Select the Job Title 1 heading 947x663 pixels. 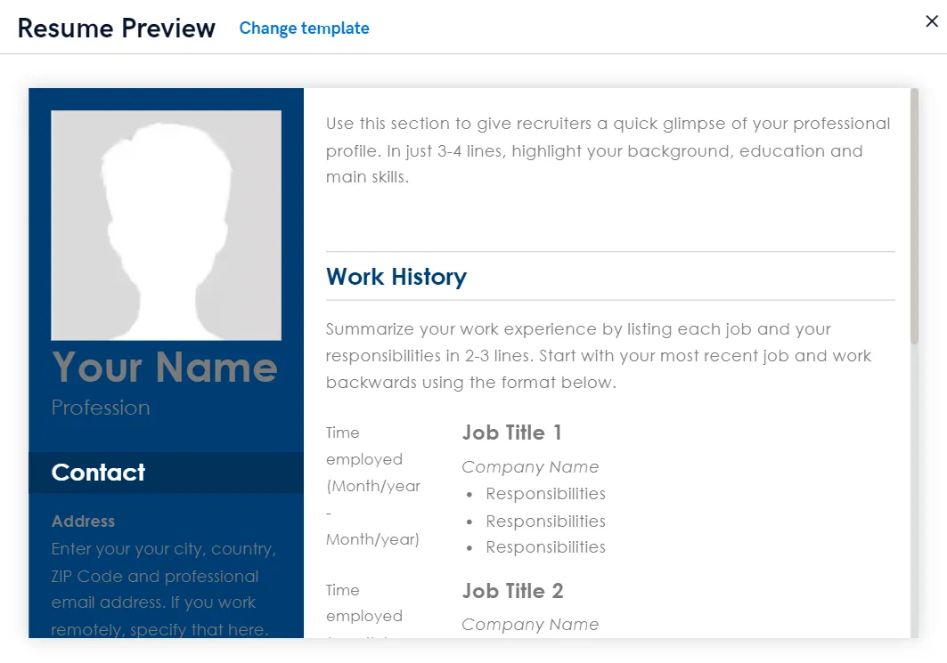[x=512, y=433]
